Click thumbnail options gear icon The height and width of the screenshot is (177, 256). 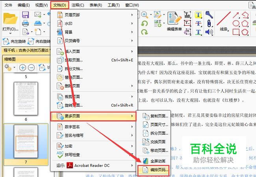click(8, 67)
